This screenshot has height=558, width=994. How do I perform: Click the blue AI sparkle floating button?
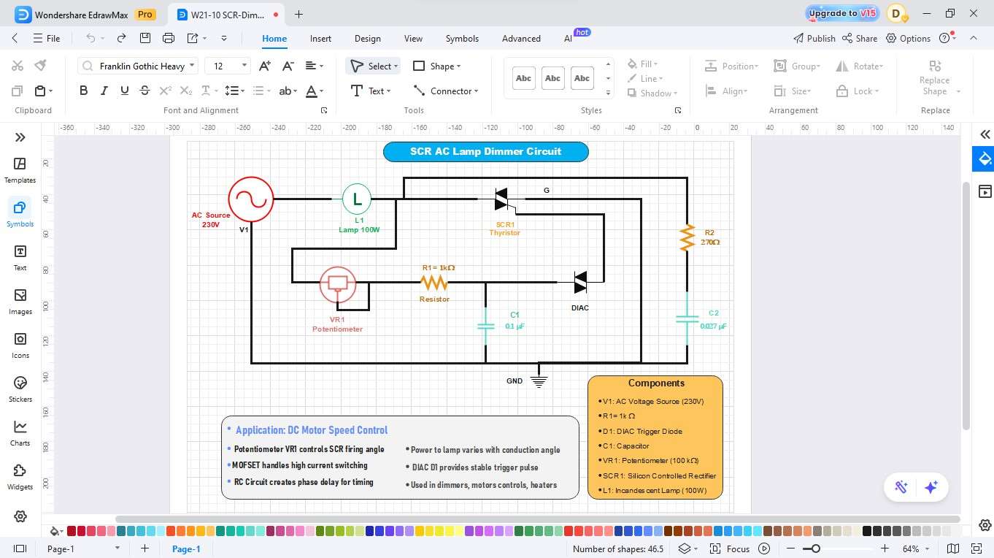tap(931, 487)
